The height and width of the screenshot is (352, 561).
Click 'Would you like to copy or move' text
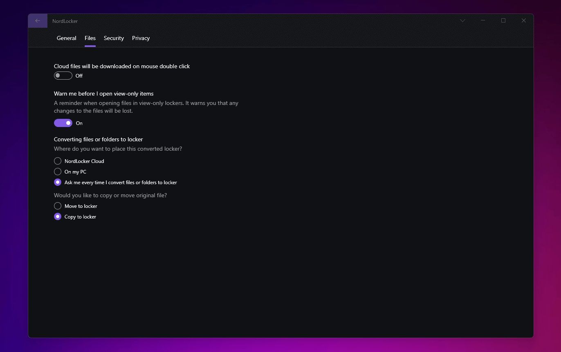coord(110,195)
